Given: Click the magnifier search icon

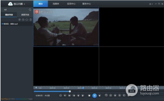Looking at the screenshot, I should pos(30,10).
